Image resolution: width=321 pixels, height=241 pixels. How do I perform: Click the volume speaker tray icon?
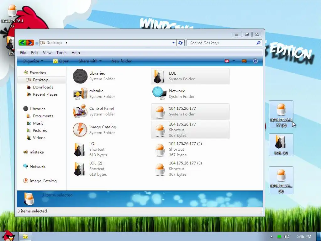pos(287,237)
